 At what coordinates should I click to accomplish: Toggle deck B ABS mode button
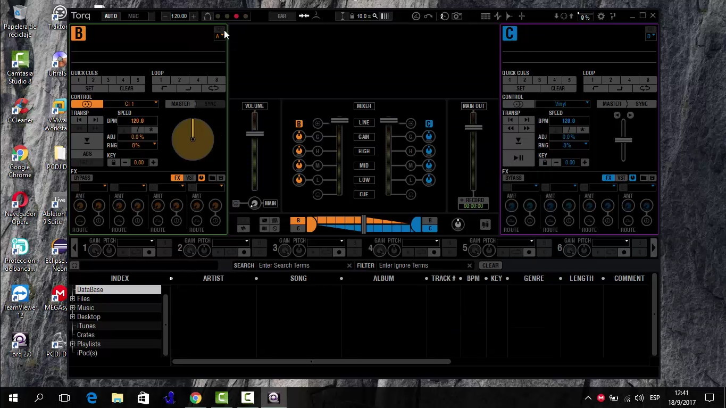pyautogui.click(x=87, y=154)
